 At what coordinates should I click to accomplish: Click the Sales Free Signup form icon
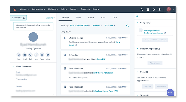click(65, 87)
